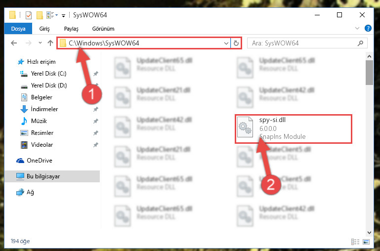
Task: Open İndirmeler in quick access
Action: [44, 109]
